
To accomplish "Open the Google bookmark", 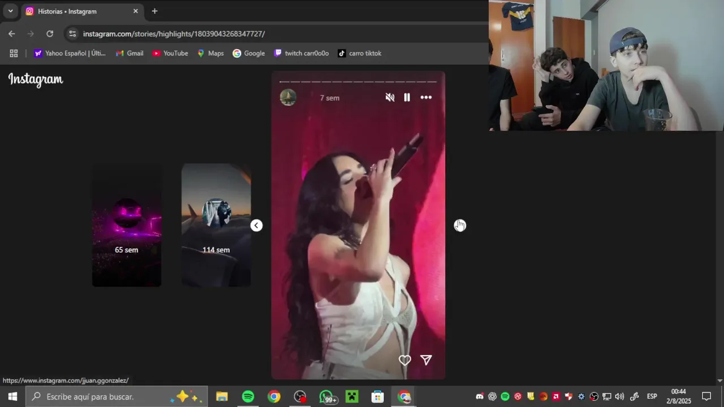I will pyautogui.click(x=249, y=53).
